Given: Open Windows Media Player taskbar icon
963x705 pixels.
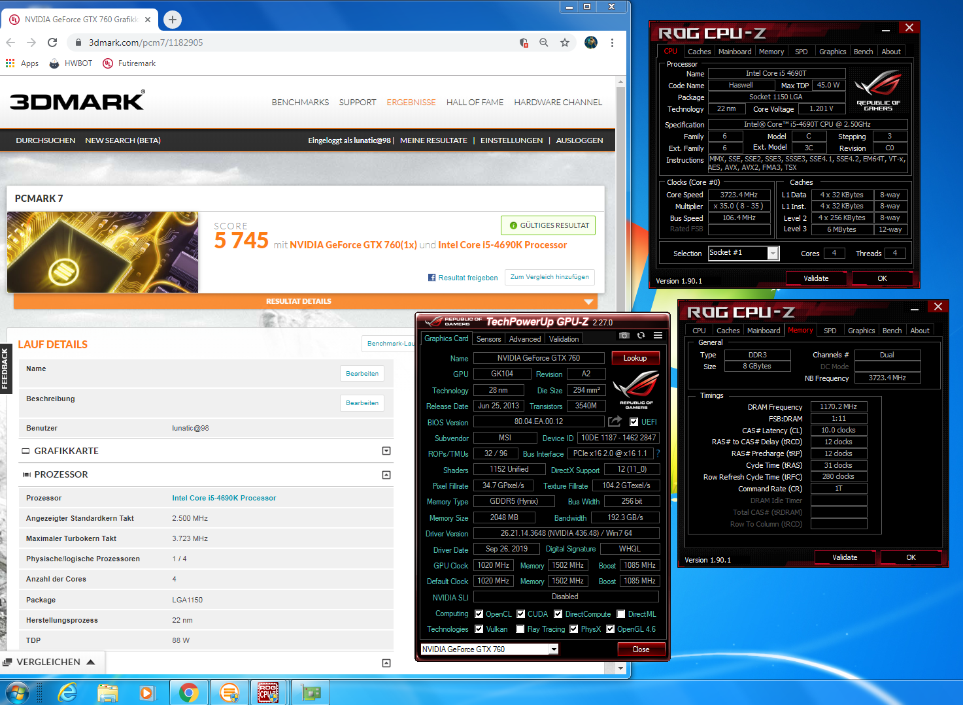Looking at the screenshot, I should click(147, 693).
